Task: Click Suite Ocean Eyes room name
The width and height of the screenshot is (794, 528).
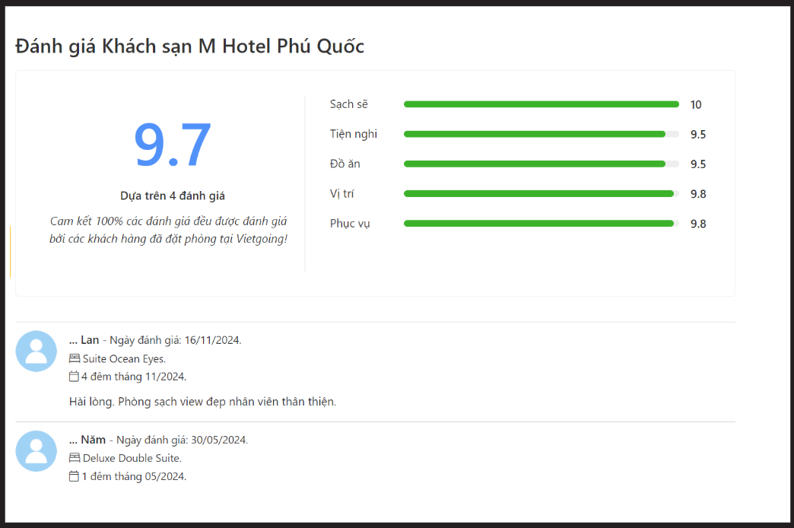Action: tap(124, 359)
